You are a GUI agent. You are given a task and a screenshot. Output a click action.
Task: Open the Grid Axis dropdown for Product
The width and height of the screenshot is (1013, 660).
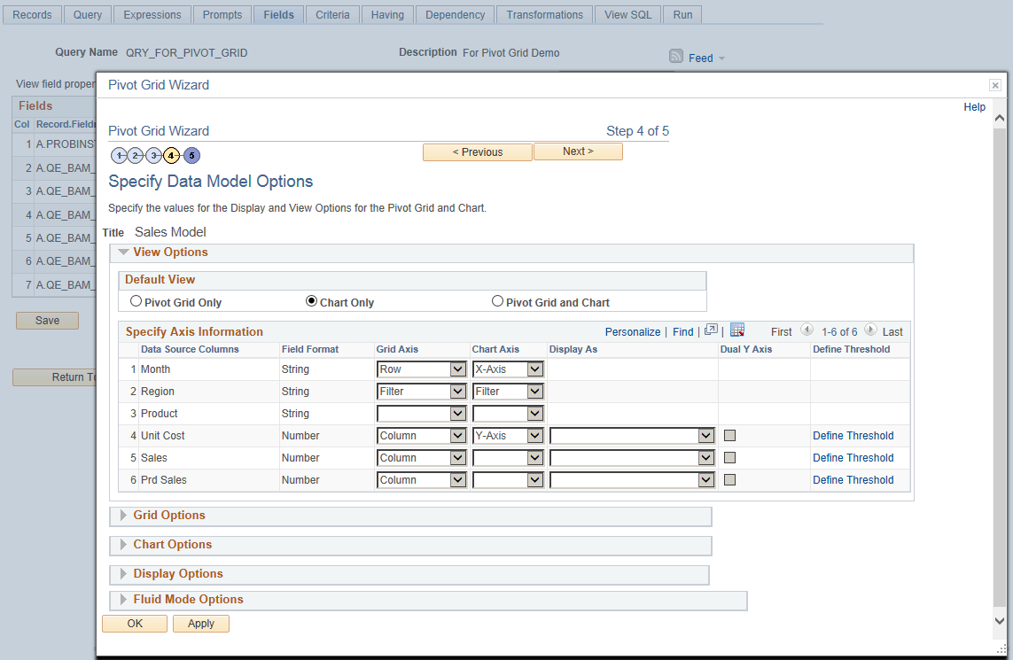pos(421,413)
